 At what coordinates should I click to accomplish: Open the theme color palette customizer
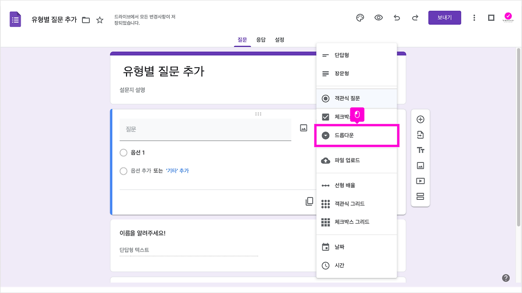pos(360,17)
